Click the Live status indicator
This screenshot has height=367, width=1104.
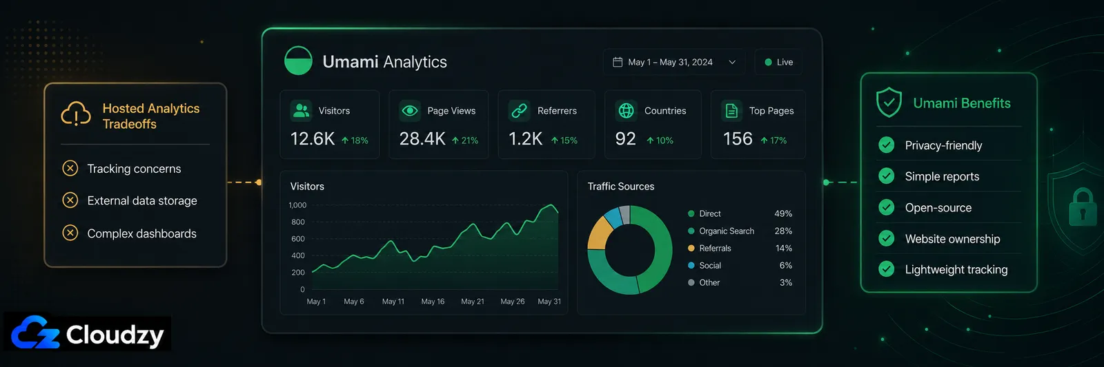pyautogui.click(x=778, y=62)
